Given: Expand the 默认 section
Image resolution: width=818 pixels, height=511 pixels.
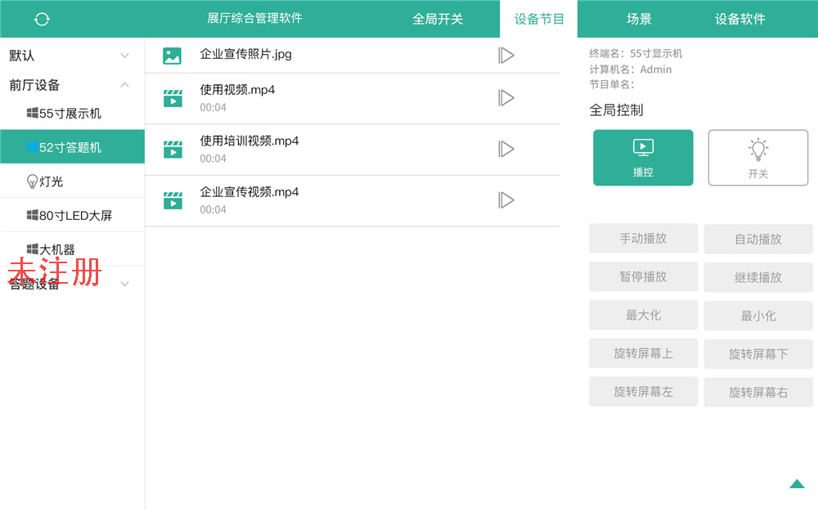Looking at the screenshot, I should coord(124,55).
